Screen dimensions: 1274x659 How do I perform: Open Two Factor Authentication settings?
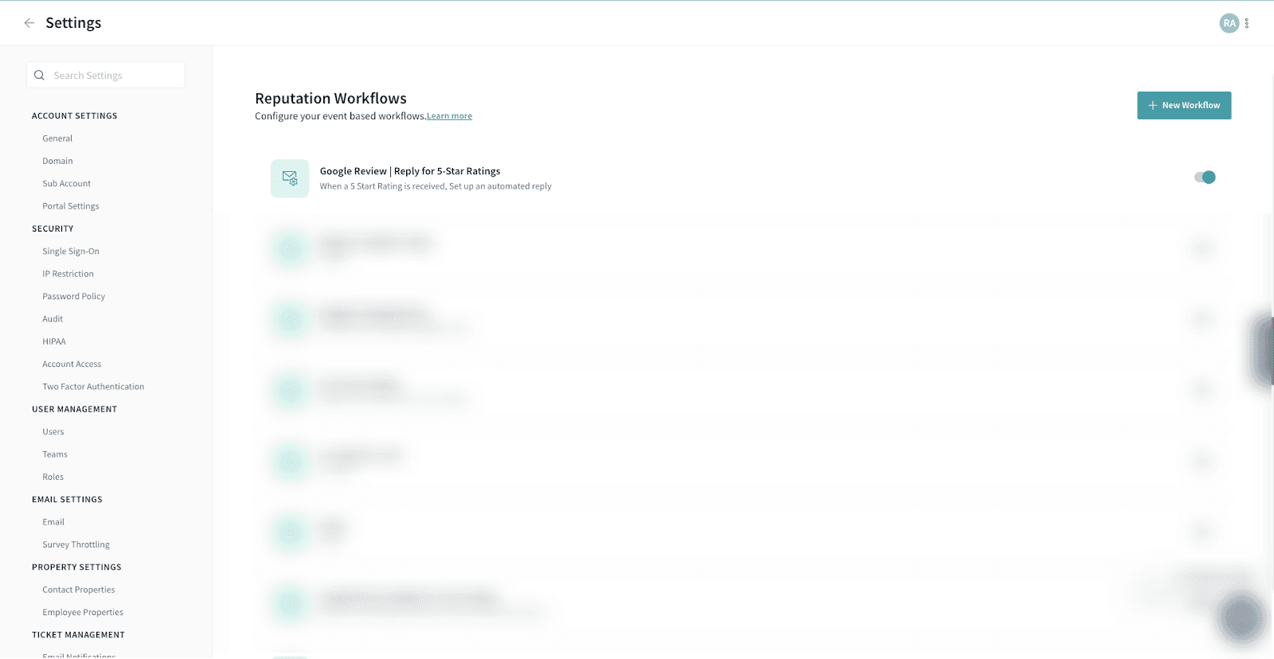point(93,387)
